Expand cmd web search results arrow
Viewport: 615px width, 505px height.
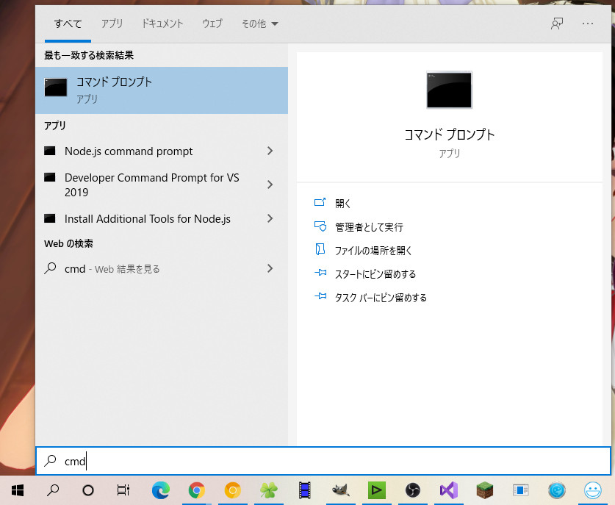click(270, 269)
